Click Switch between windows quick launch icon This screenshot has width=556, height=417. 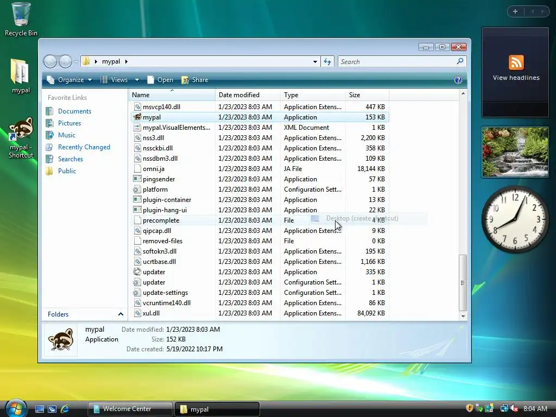(52, 409)
